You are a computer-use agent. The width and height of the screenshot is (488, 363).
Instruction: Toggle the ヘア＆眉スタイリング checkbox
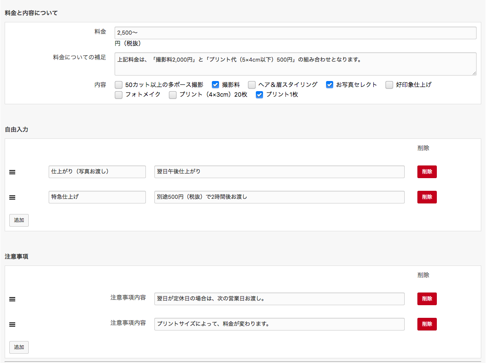(x=252, y=84)
